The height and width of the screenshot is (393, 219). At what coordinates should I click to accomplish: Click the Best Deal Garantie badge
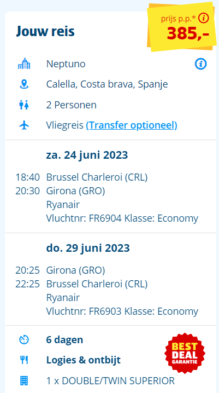coord(185,353)
